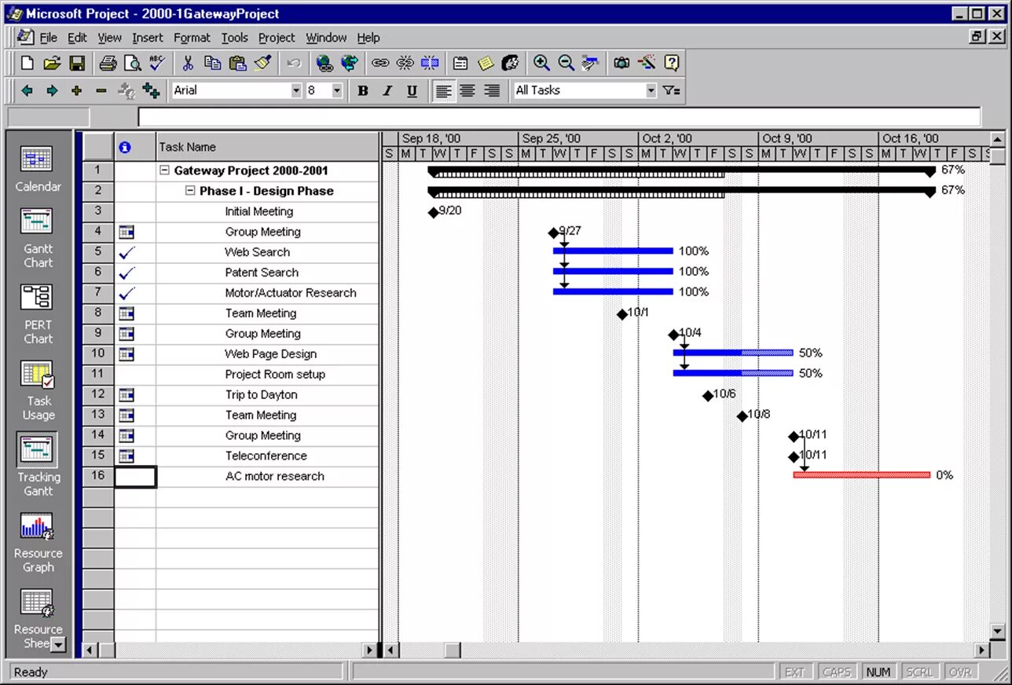The width and height of the screenshot is (1012, 685).
Task: Copy the selected task
Action: click(213, 64)
